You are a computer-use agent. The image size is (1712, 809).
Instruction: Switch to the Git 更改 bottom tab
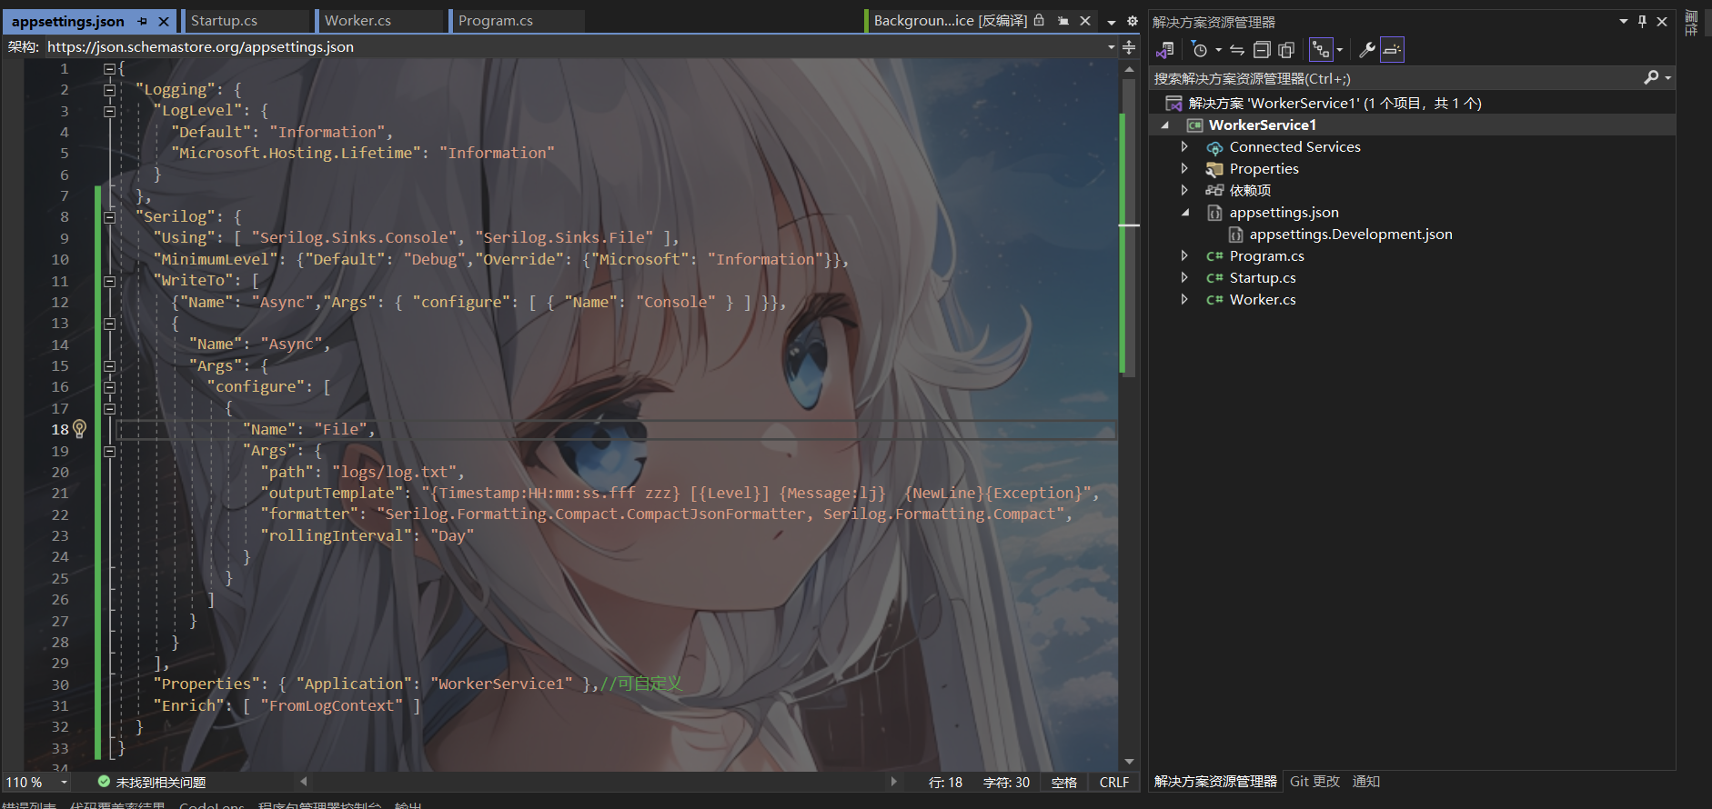pyautogui.click(x=1314, y=782)
